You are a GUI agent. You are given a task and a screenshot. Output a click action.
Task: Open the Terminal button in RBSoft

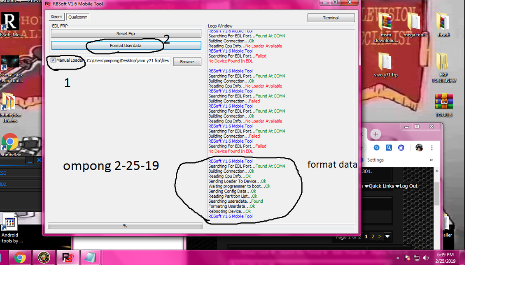tap(331, 18)
